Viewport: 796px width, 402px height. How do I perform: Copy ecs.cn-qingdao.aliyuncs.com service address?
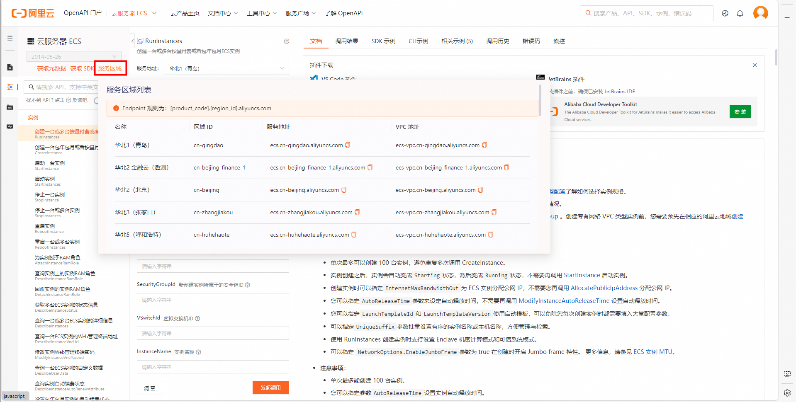point(348,145)
